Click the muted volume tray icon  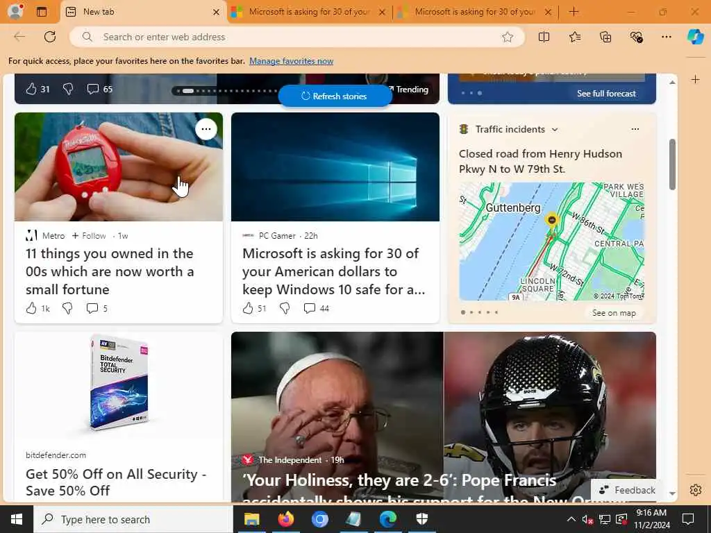(x=587, y=519)
